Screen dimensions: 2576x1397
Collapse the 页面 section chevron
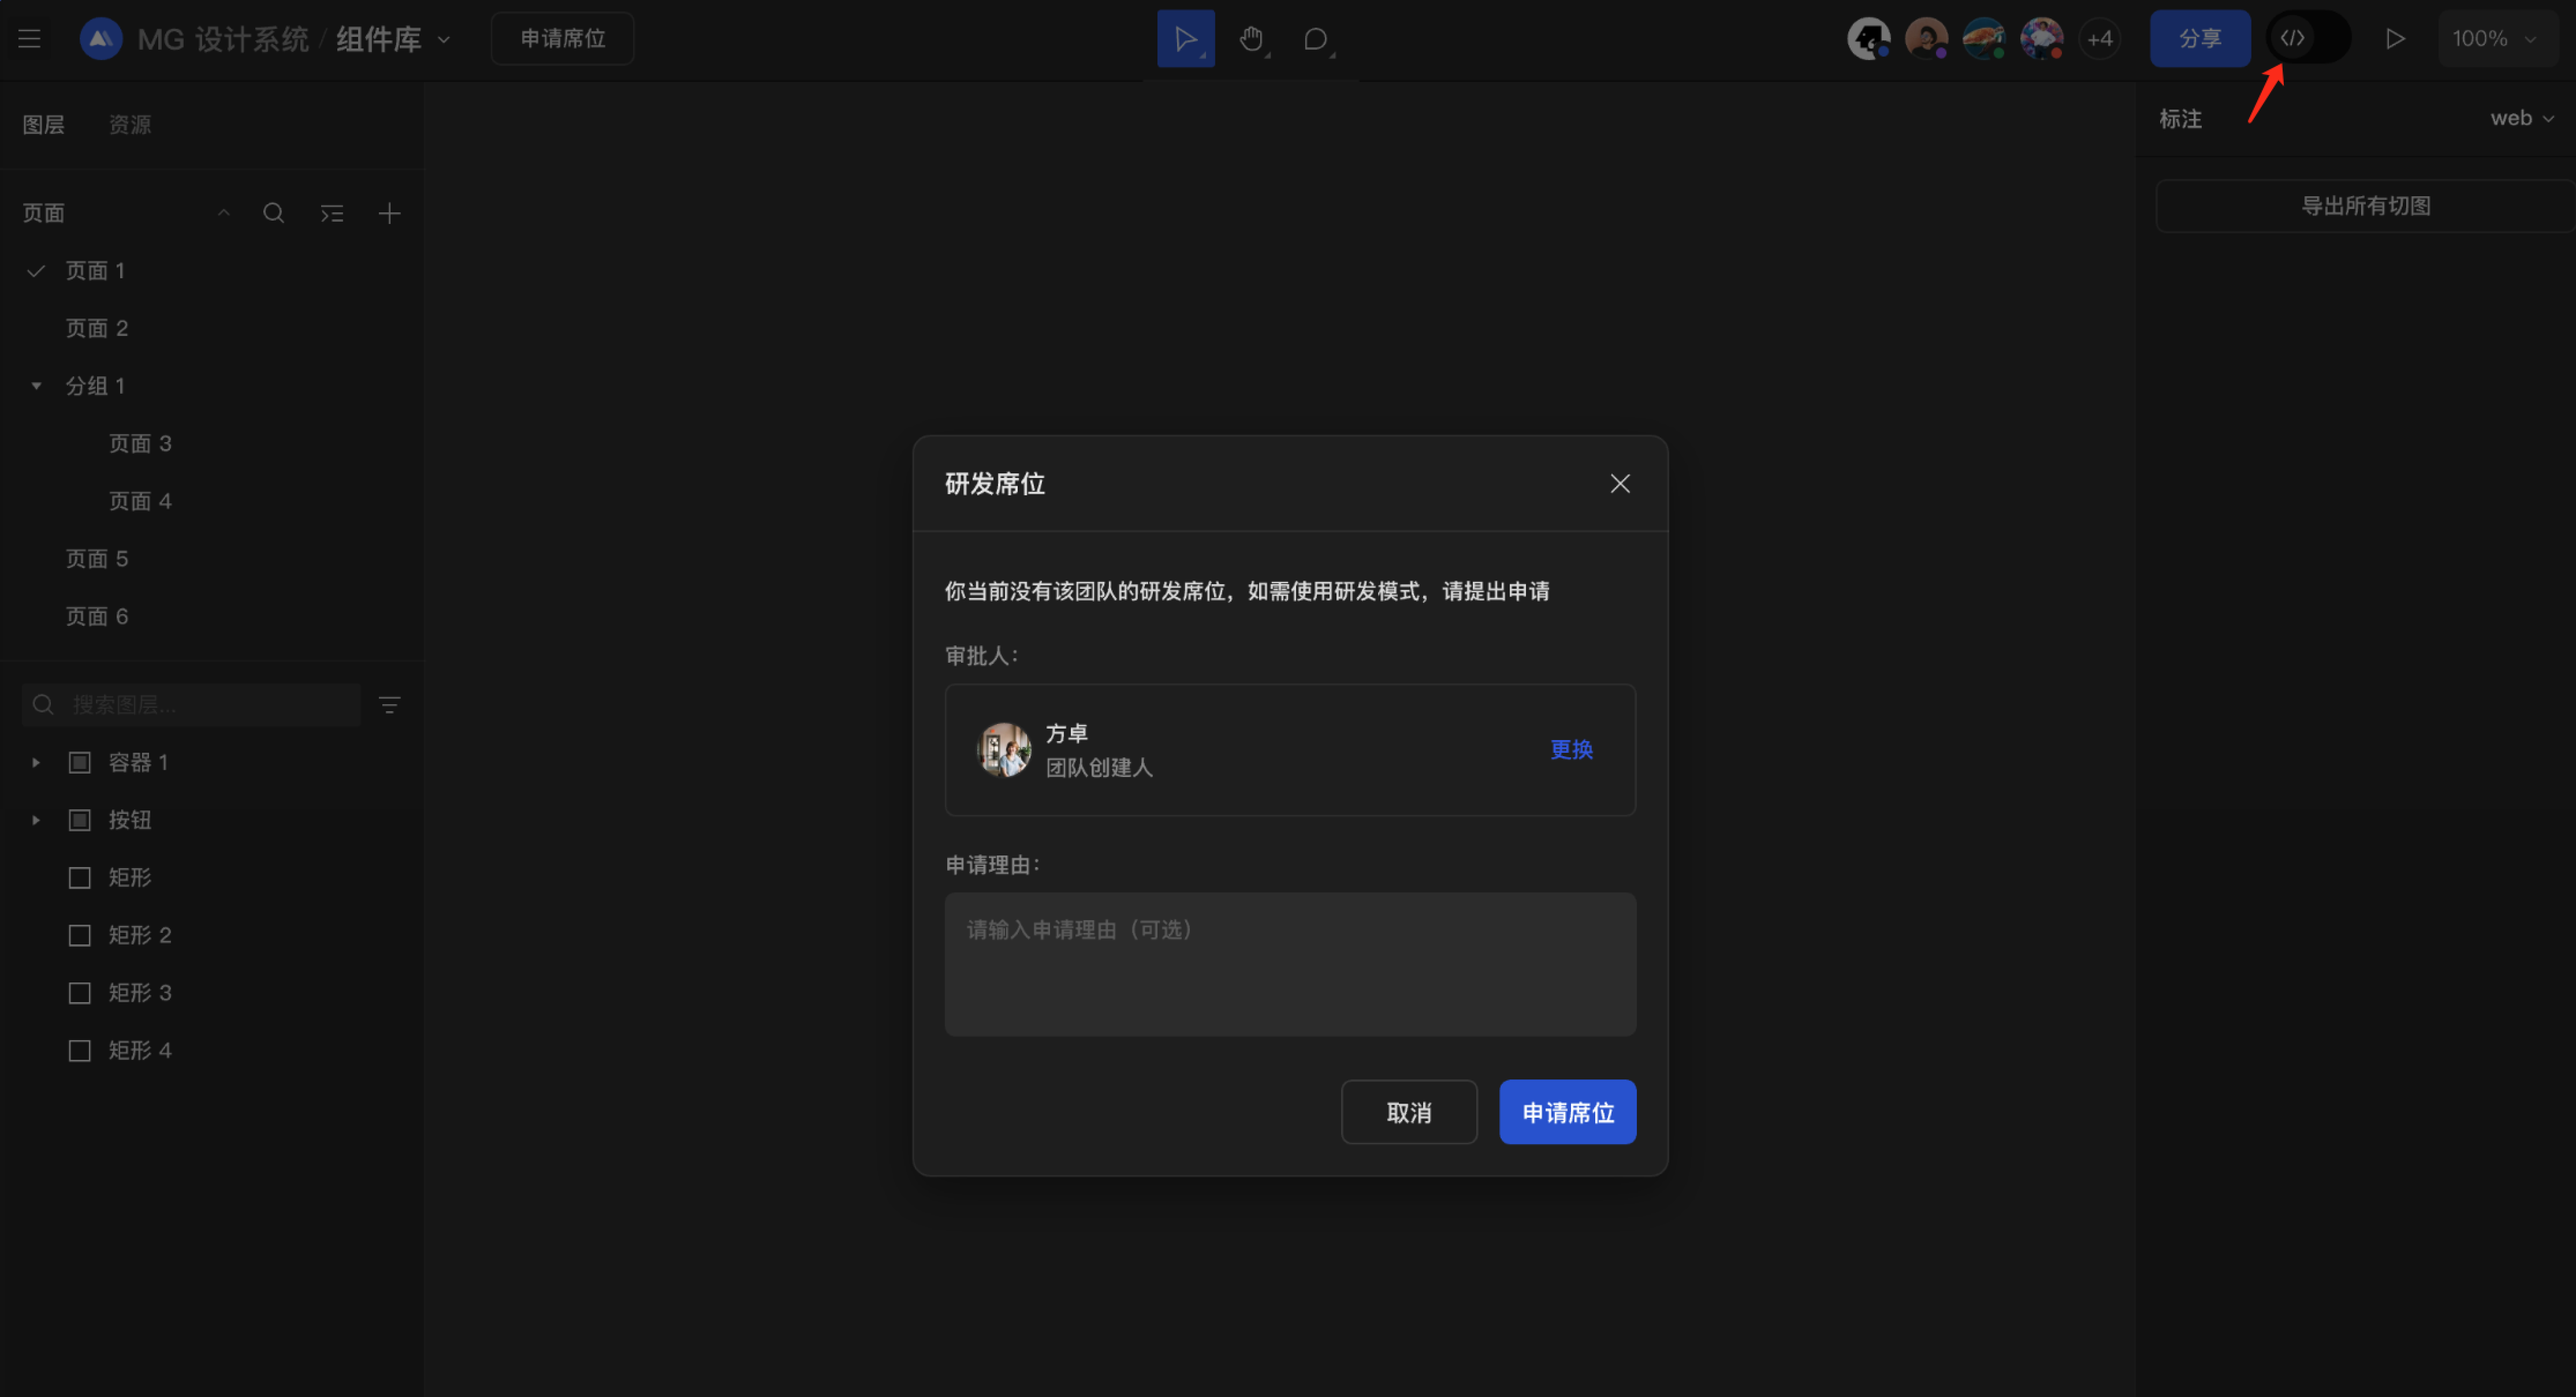(x=224, y=213)
